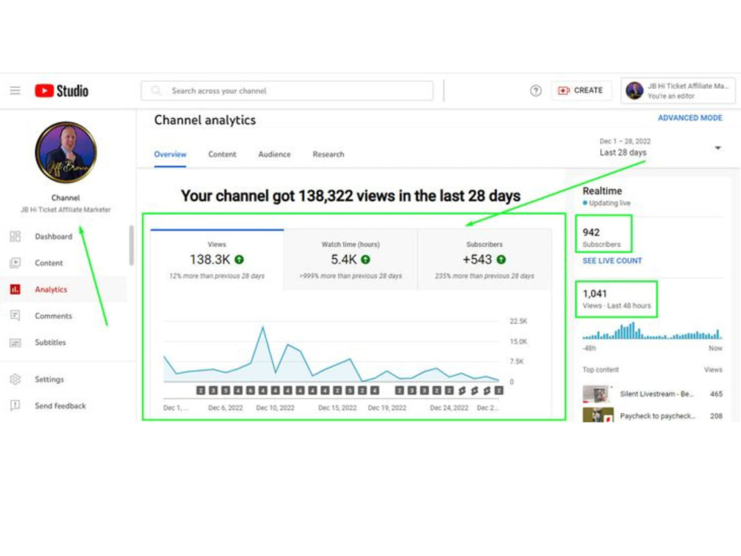Open the help question mark icon

536,90
